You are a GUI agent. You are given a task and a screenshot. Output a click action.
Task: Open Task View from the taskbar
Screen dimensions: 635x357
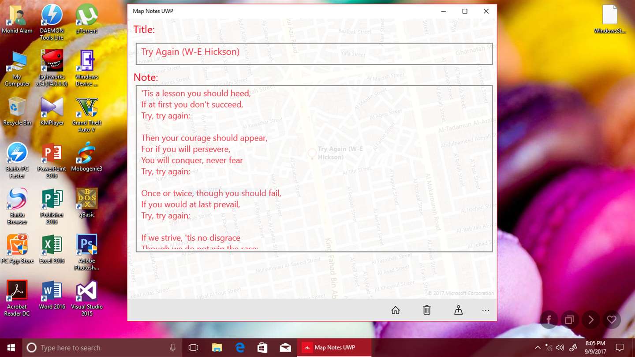193,348
